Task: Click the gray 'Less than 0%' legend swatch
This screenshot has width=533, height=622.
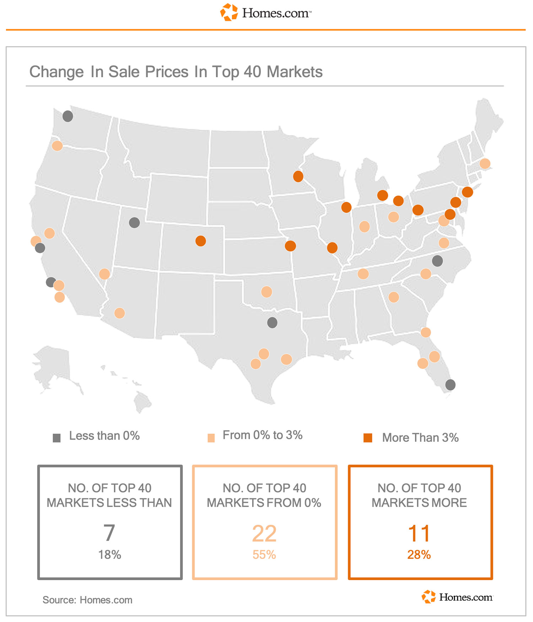Action: (56, 438)
